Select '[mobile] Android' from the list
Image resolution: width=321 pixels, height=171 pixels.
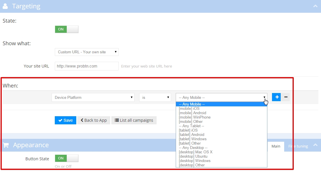coord(193,113)
